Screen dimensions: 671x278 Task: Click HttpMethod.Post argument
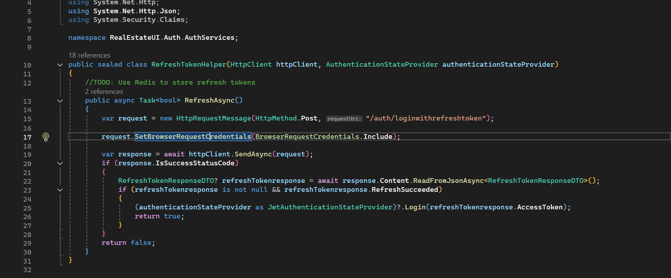click(286, 118)
